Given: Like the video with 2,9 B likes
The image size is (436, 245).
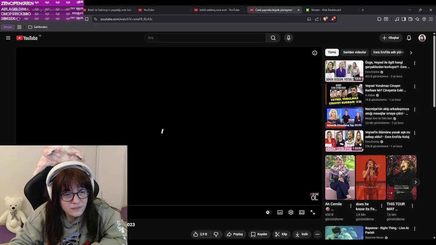Looking at the screenshot, I should pyautogui.click(x=200, y=234).
